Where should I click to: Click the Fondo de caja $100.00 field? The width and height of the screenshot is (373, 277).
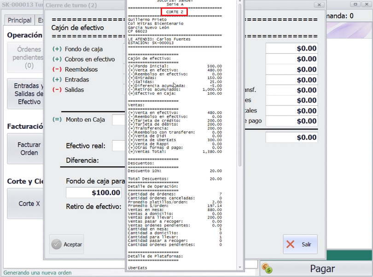(x=95, y=193)
